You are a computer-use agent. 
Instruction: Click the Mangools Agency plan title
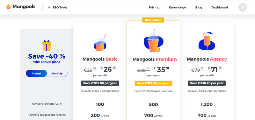tap(207, 59)
